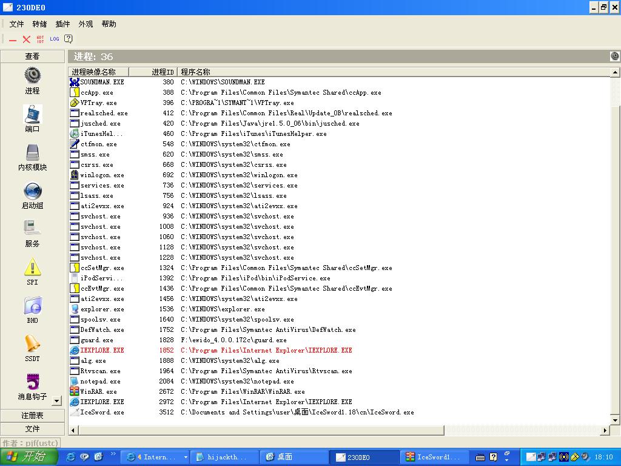621x466 pixels.
Task: Select the guard.exe process row
Action: click(x=340, y=340)
